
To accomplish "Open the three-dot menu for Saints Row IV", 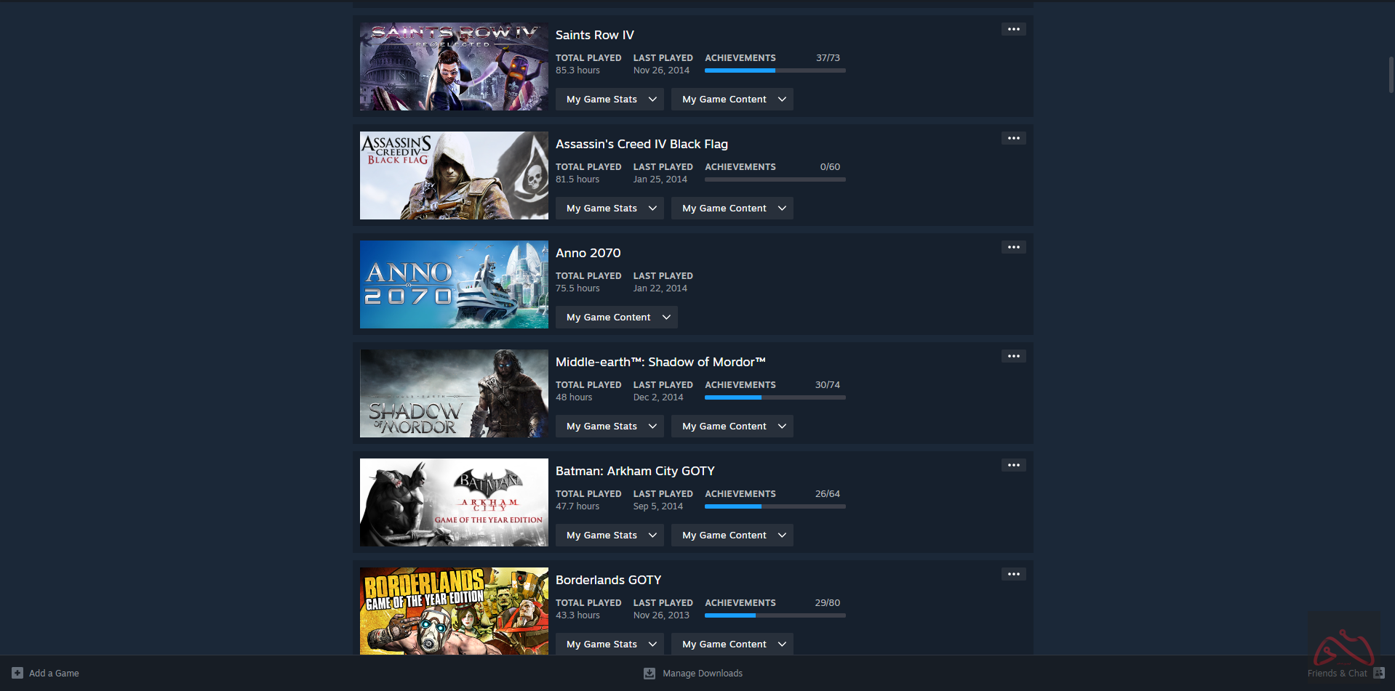I will [1014, 29].
